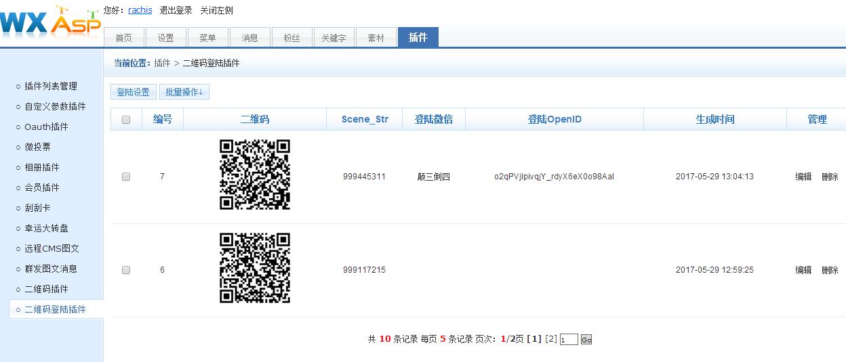
Task: Click timestamp 2017-05-29 13:04:13
Action: pyautogui.click(x=714, y=177)
